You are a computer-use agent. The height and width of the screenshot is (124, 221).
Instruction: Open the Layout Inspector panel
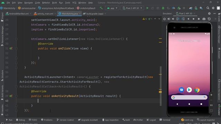coord(206,120)
